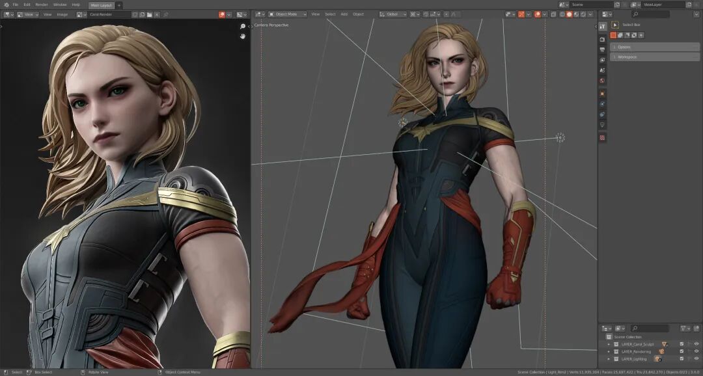Open the View Layer properties tab
The image size is (703, 376).
click(x=602, y=60)
